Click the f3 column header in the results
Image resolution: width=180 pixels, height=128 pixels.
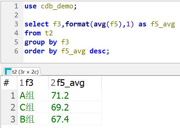(x=30, y=83)
